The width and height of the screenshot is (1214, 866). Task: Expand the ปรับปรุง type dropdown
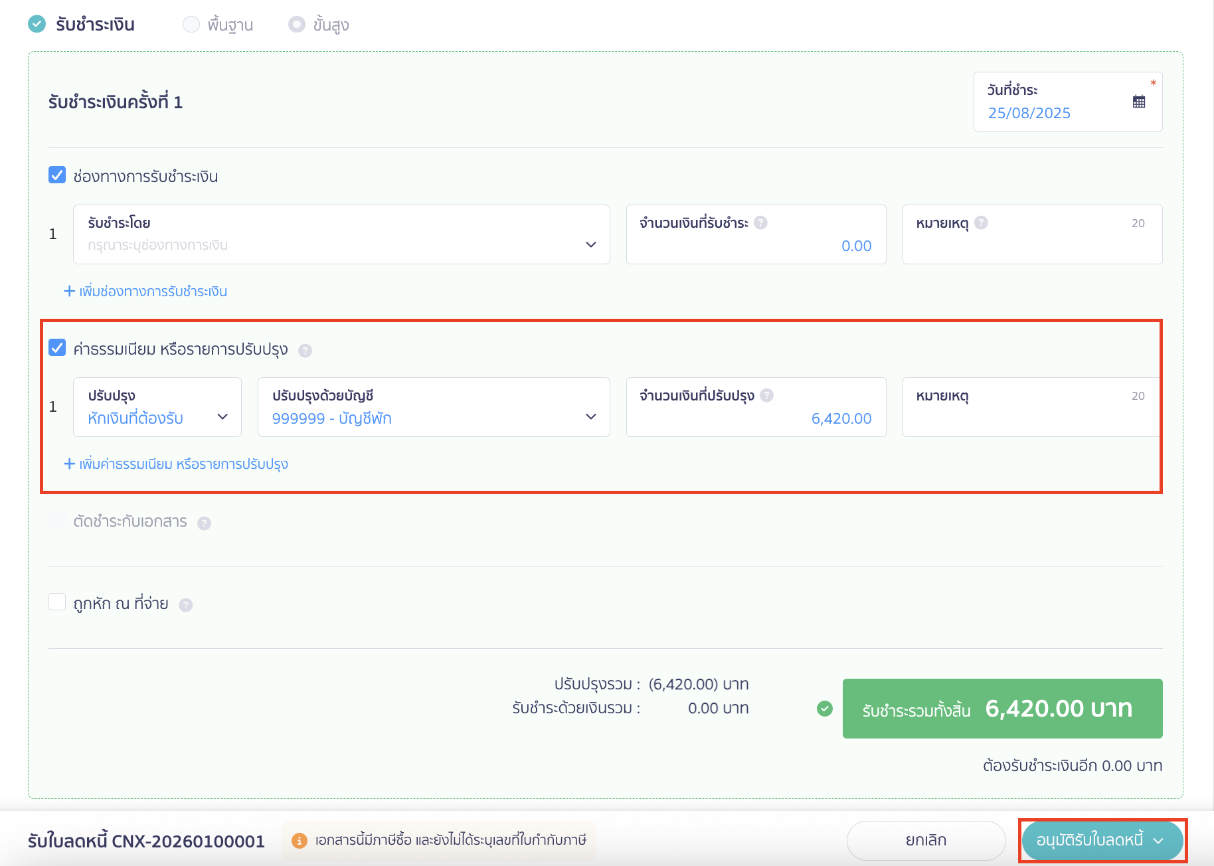pyautogui.click(x=157, y=407)
